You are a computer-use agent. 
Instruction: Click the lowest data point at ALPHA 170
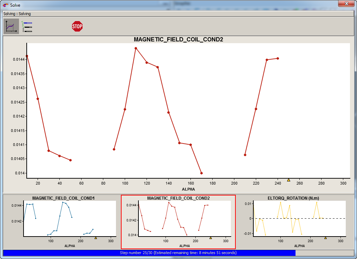(x=201, y=173)
